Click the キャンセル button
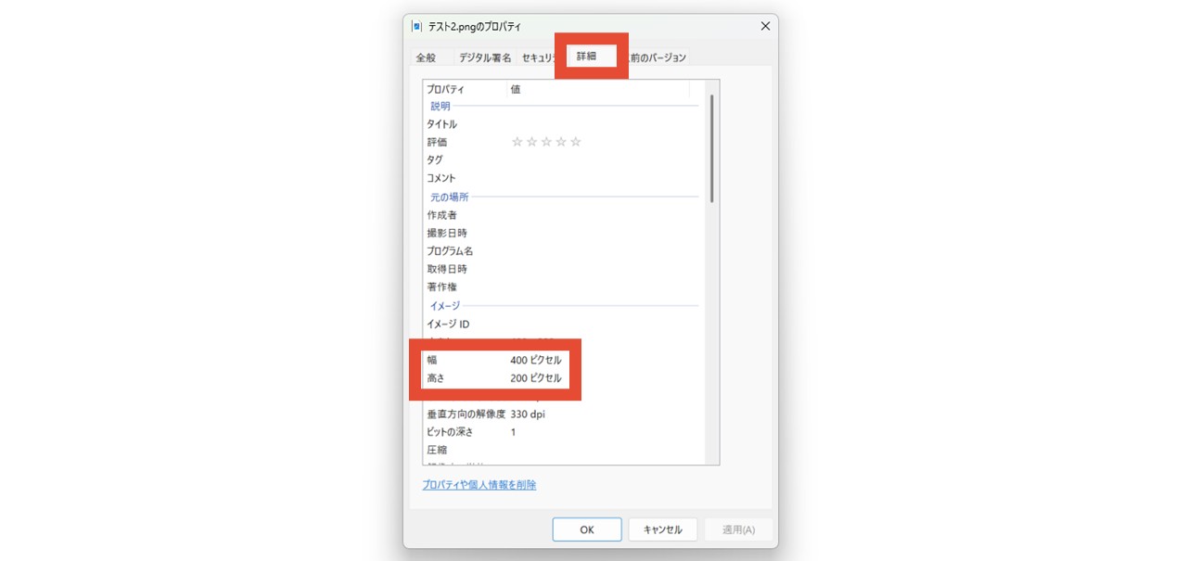The width and height of the screenshot is (1187, 561). 663,529
